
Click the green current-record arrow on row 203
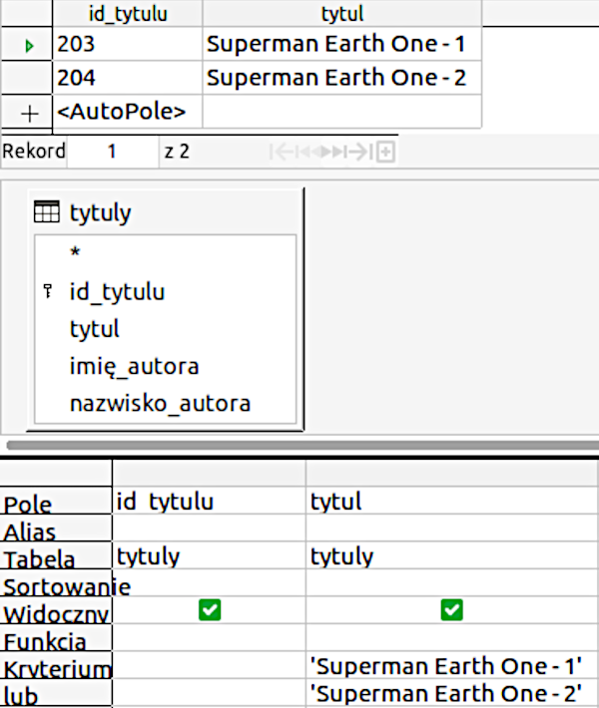[x=29, y=46]
